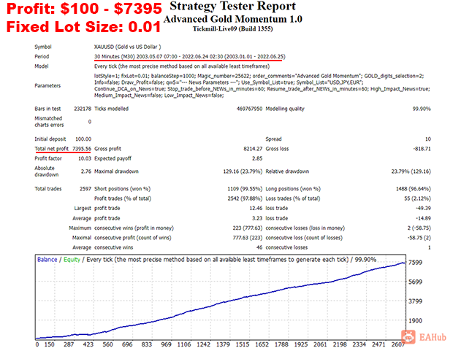Click consecutive loss value -58.75 (2)
453x348 pixels.
tap(419, 238)
